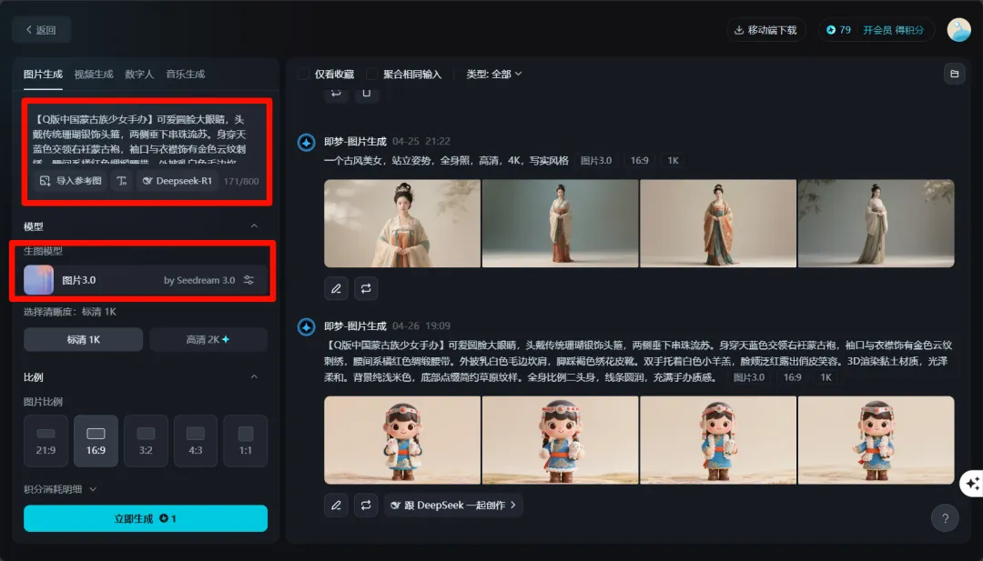Click 04-25 21:22 timestamp

click(421, 142)
